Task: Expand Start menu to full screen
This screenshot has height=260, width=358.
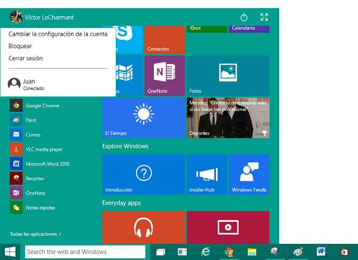Action: 264,17
